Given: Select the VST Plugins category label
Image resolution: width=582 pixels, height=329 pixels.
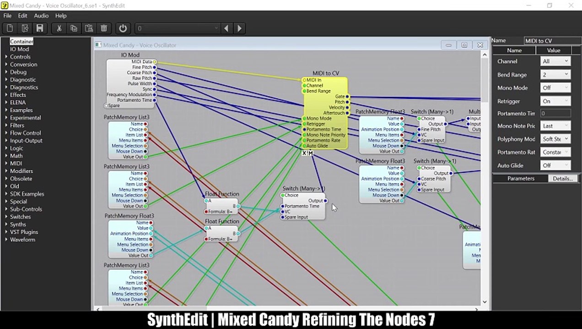Looking at the screenshot, I should (24, 232).
